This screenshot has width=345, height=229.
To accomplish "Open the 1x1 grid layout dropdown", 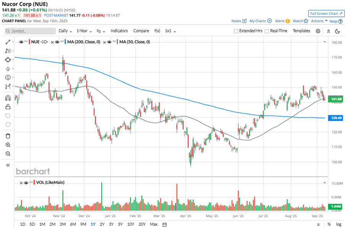I will [x=170, y=31].
